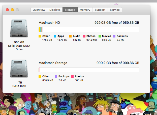Click the red close window button
The height and width of the screenshot is (115, 157).
click(7, 10)
